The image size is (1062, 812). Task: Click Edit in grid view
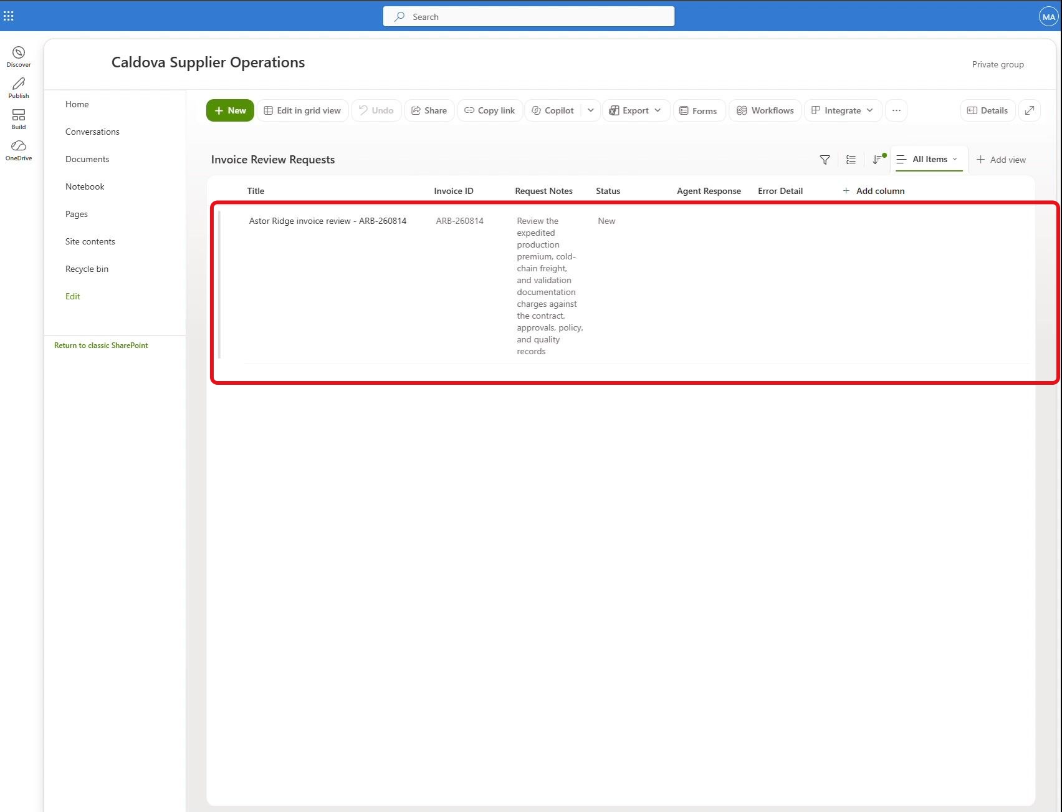point(302,110)
